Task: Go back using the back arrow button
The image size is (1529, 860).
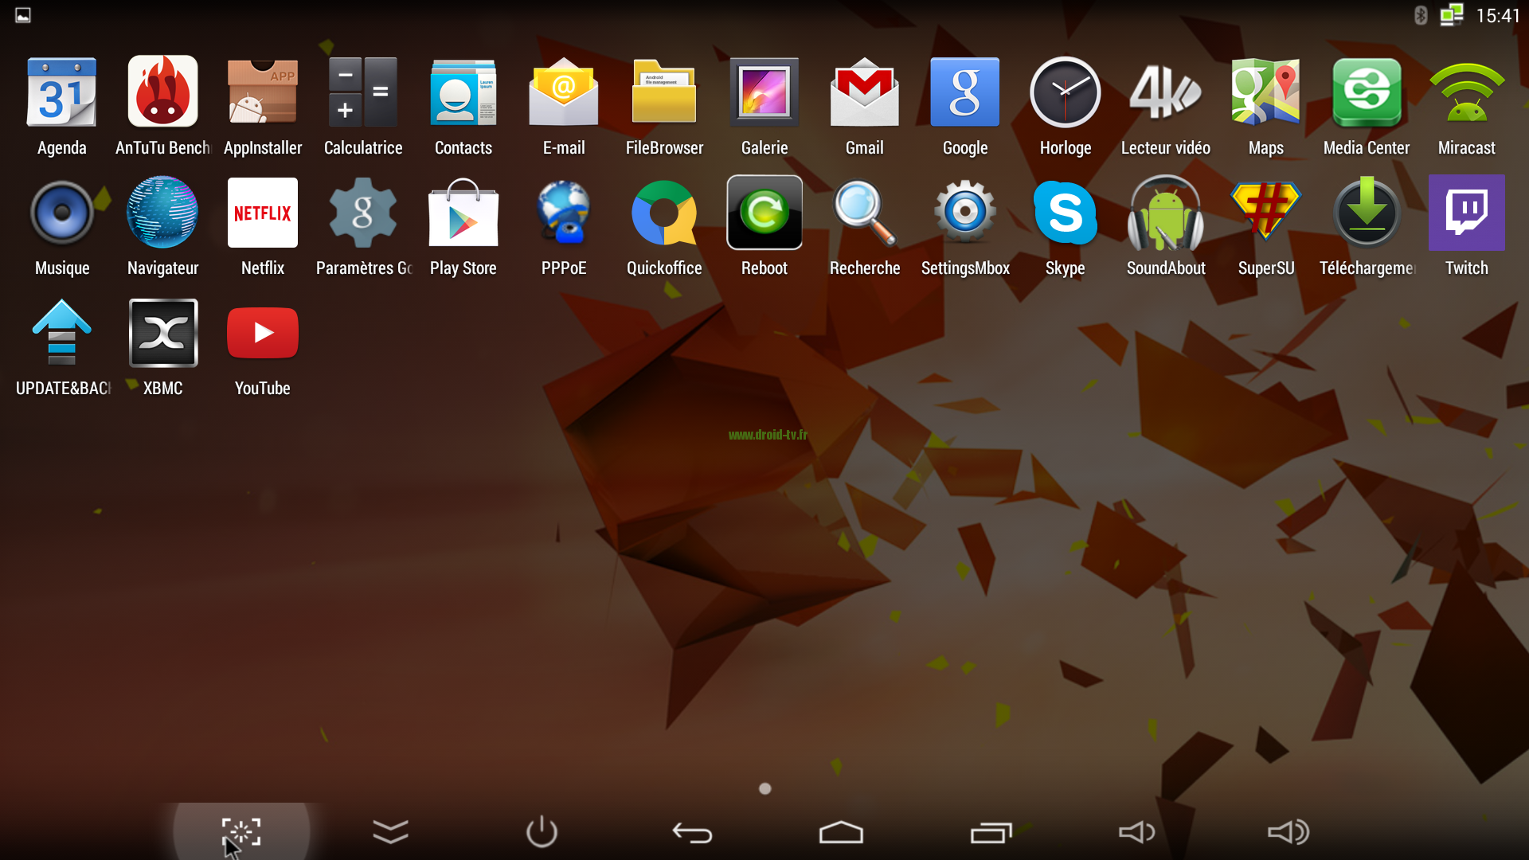Action: coord(692,833)
